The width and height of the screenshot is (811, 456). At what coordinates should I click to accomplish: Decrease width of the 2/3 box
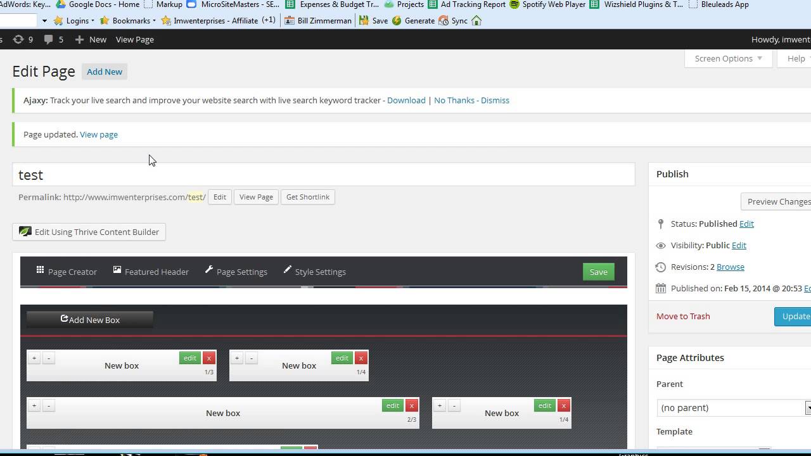click(49, 405)
